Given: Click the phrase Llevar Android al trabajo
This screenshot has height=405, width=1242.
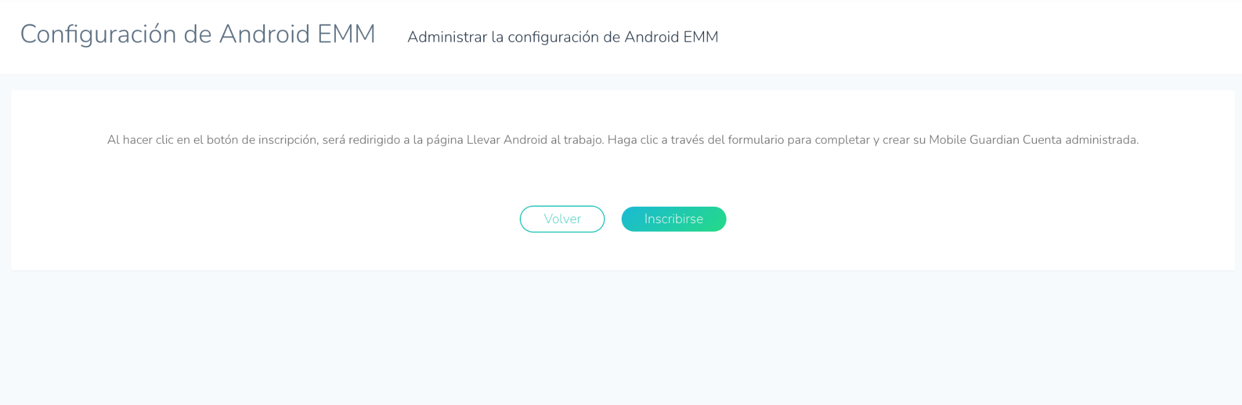Looking at the screenshot, I should click(x=534, y=140).
